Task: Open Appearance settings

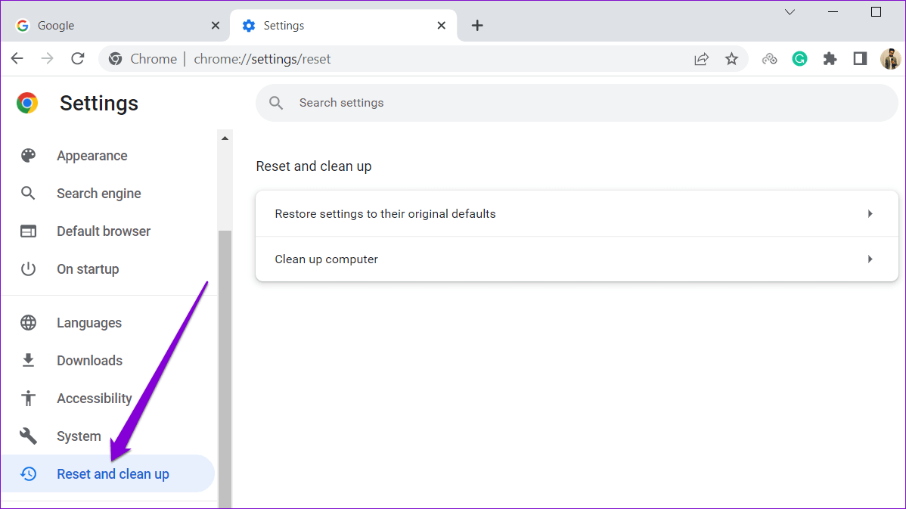Action: click(x=109, y=155)
